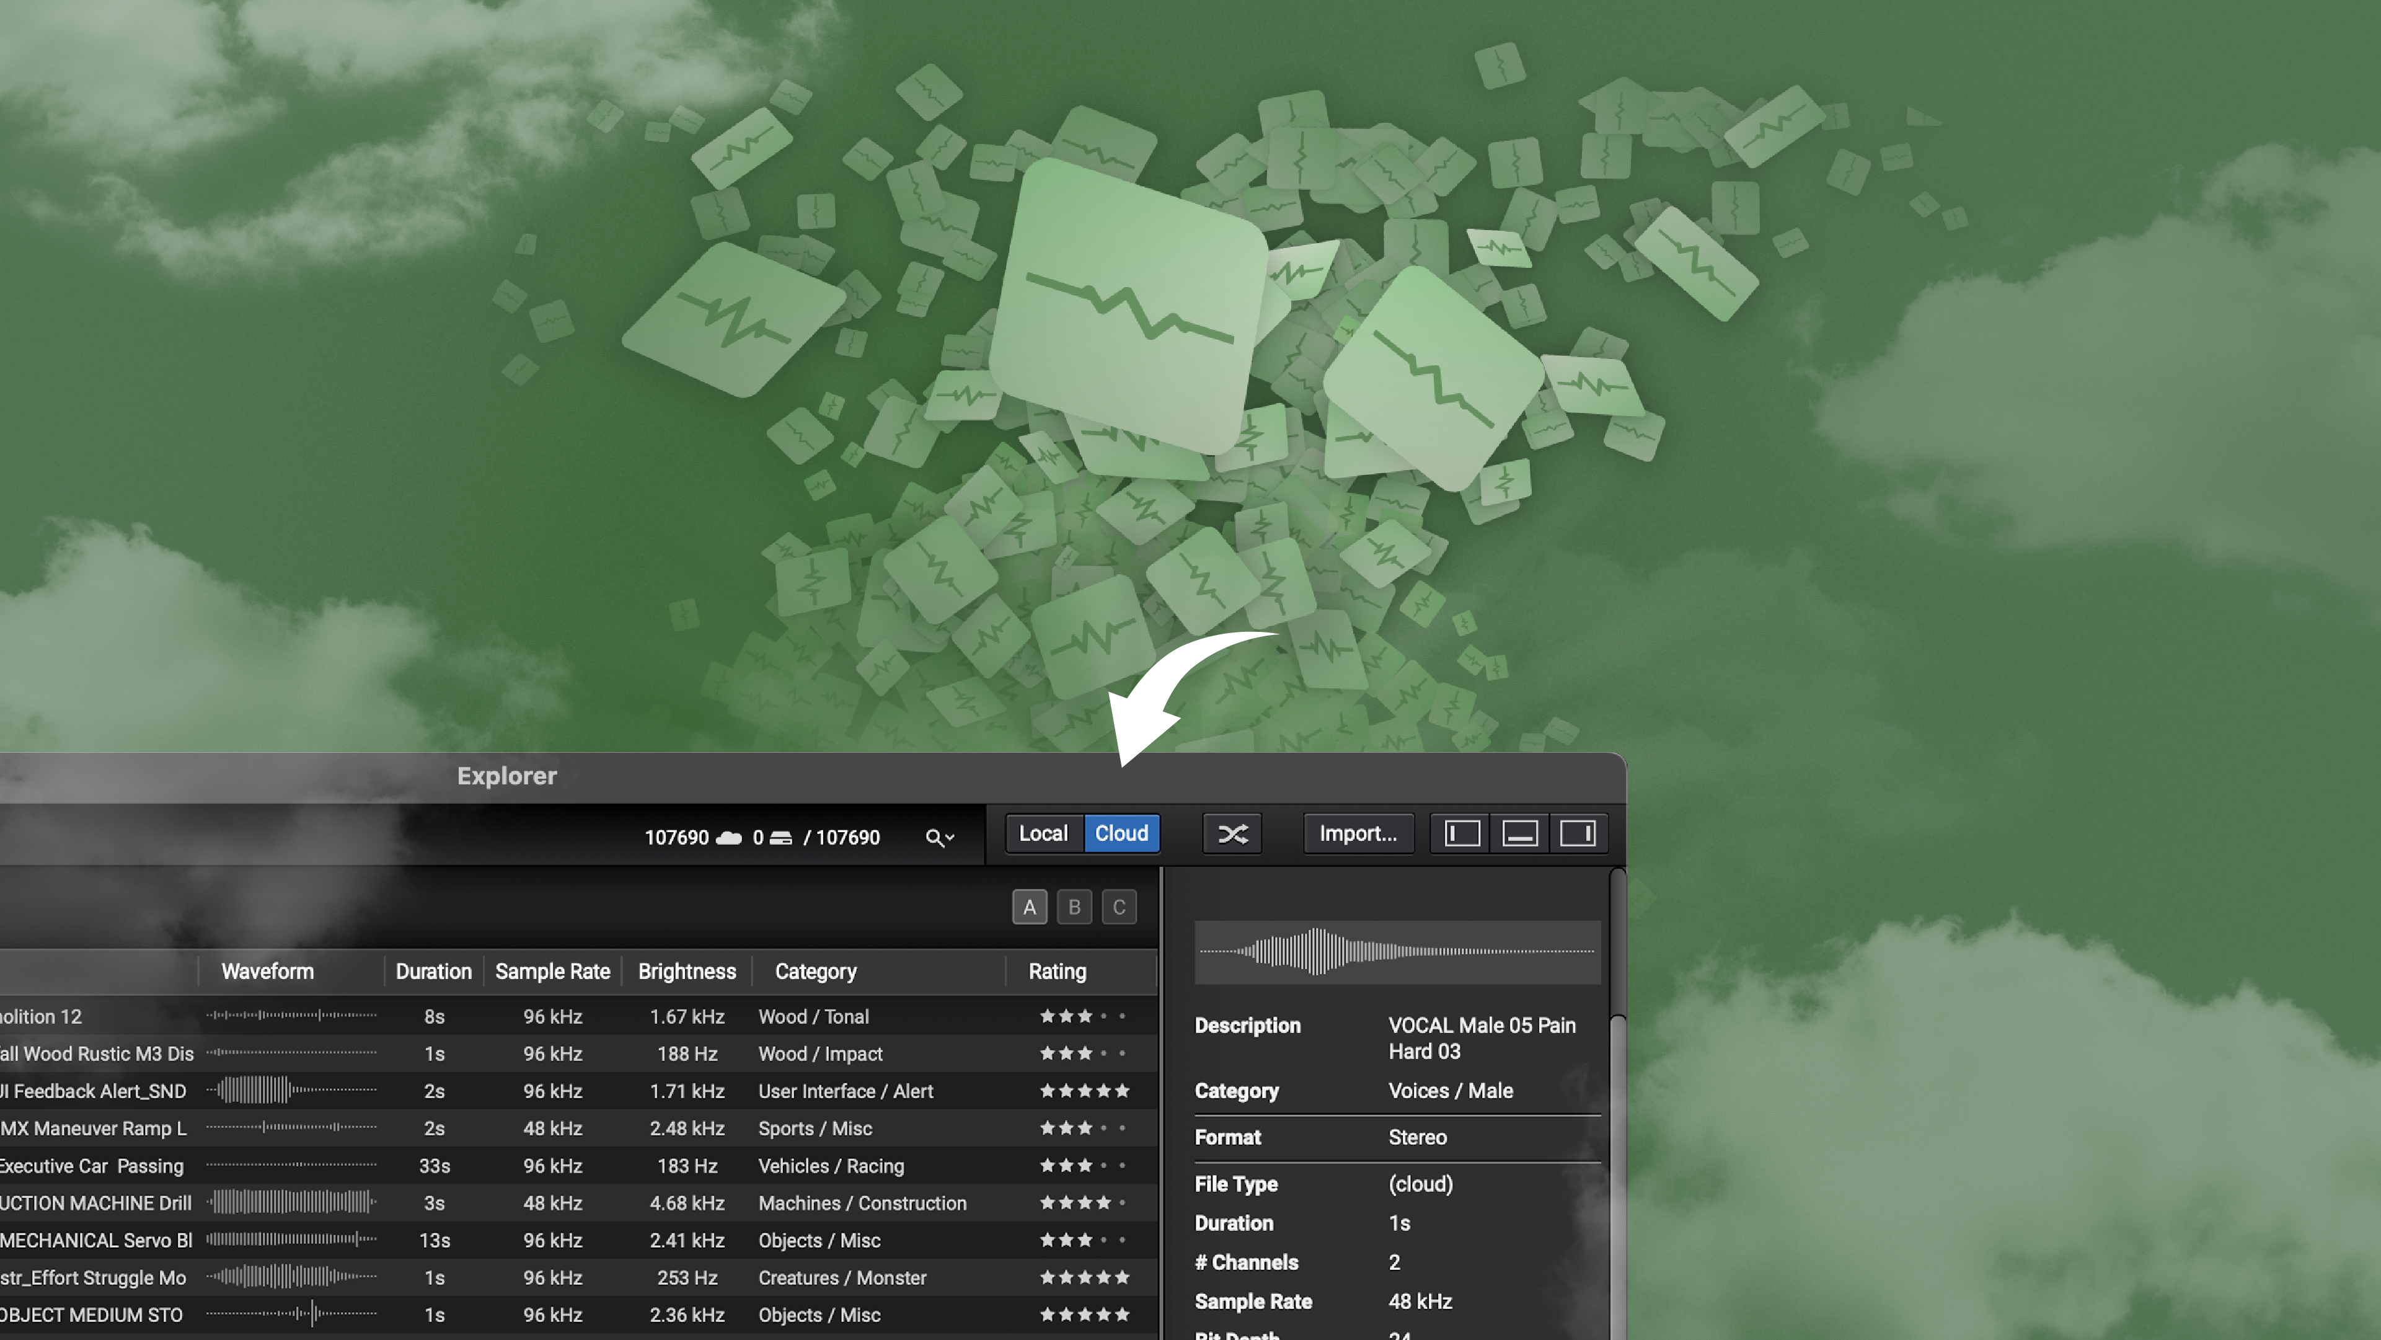Click the VOCAL Male 05 waveform preview
Image resolution: width=2381 pixels, height=1340 pixels.
click(x=1397, y=952)
